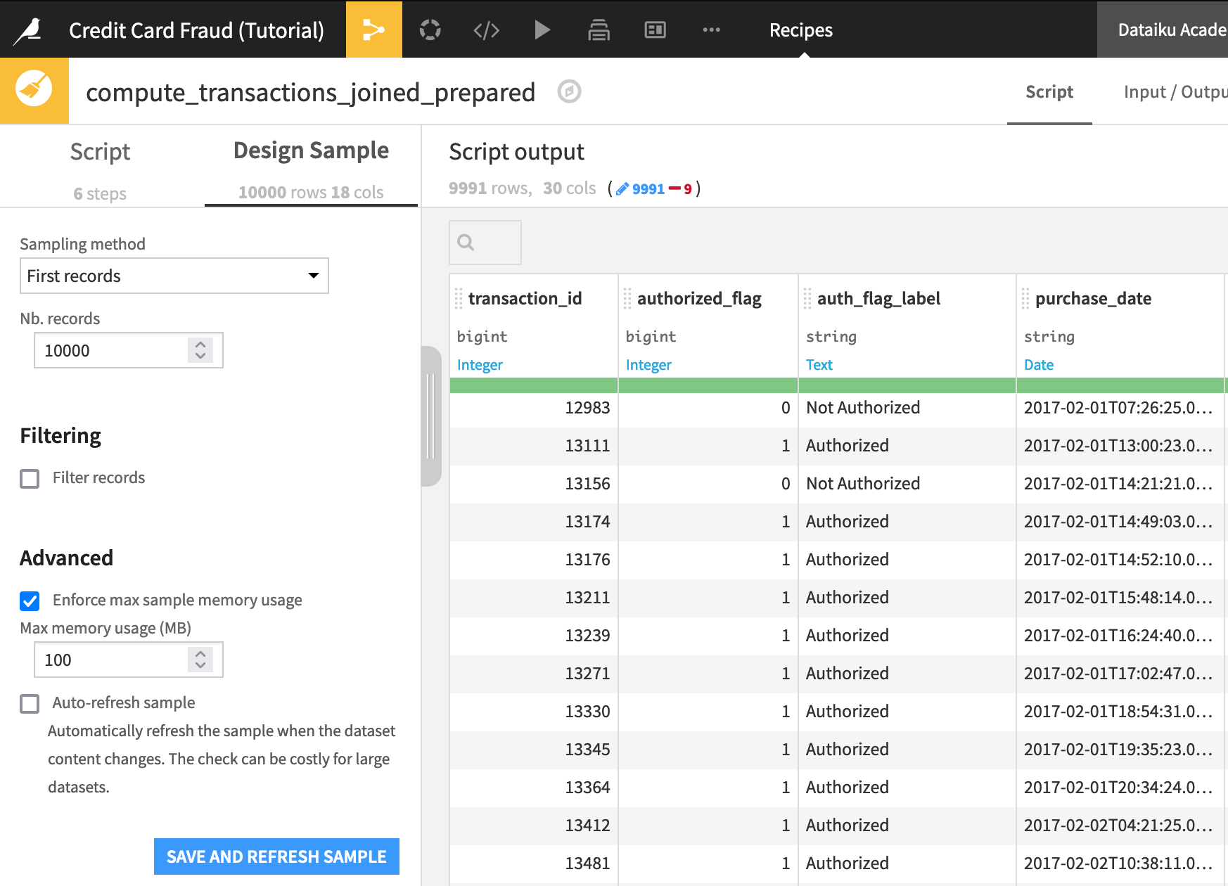Click the Max memory usage stepper arrows
The height and width of the screenshot is (886, 1228).
pyautogui.click(x=200, y=660)
